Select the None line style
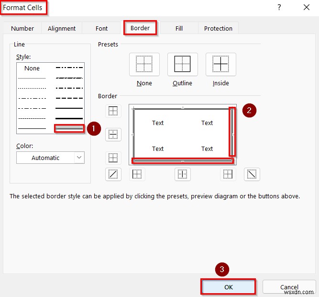The image size is (319, 297). [x=32, y=68]
